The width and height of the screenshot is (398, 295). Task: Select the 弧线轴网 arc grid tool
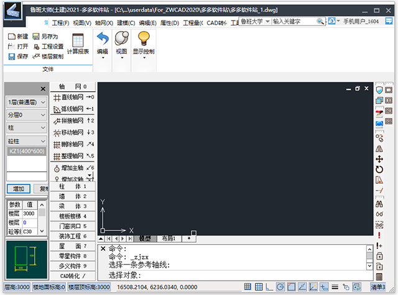coord(73,109)
